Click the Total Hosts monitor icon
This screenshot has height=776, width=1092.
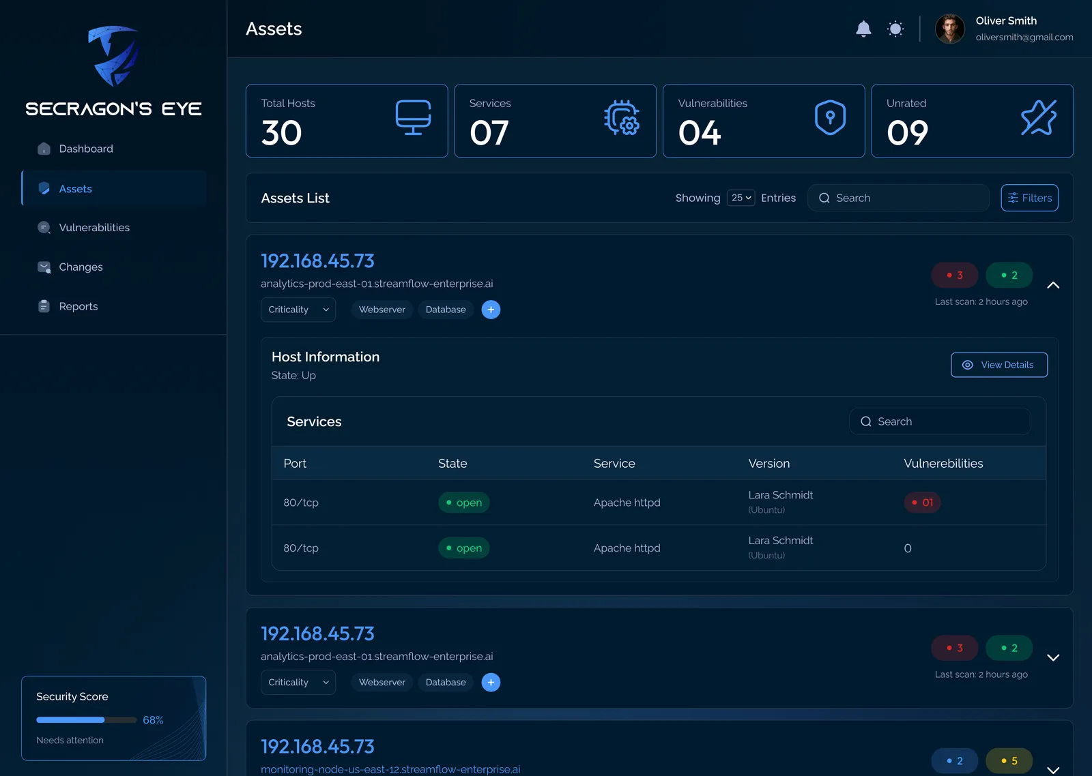pyautogui.click(x=413, y=117)
